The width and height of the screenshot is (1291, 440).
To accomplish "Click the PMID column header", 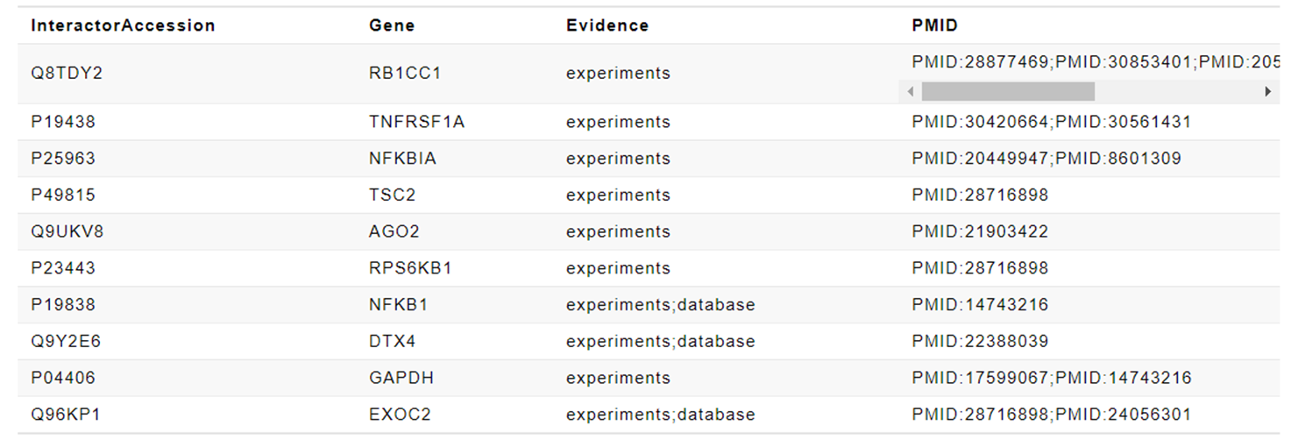I will 934,25.
